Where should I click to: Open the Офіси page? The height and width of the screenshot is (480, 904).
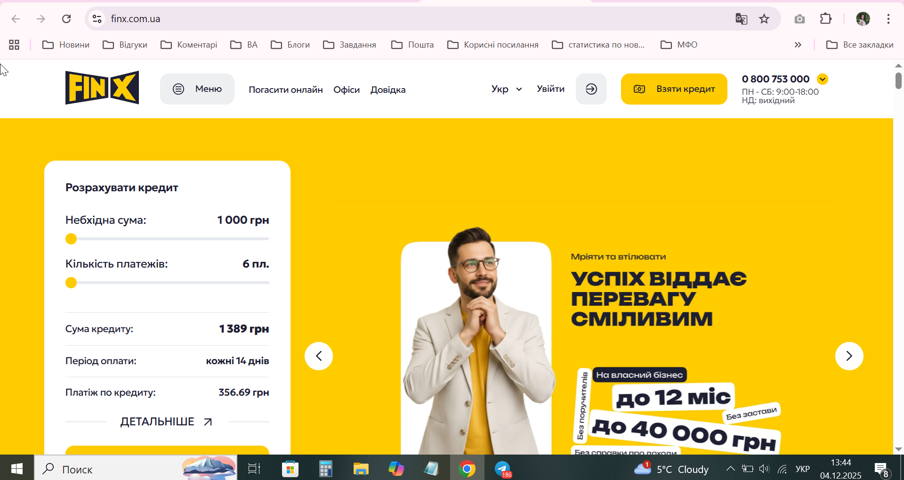(347, 89)
